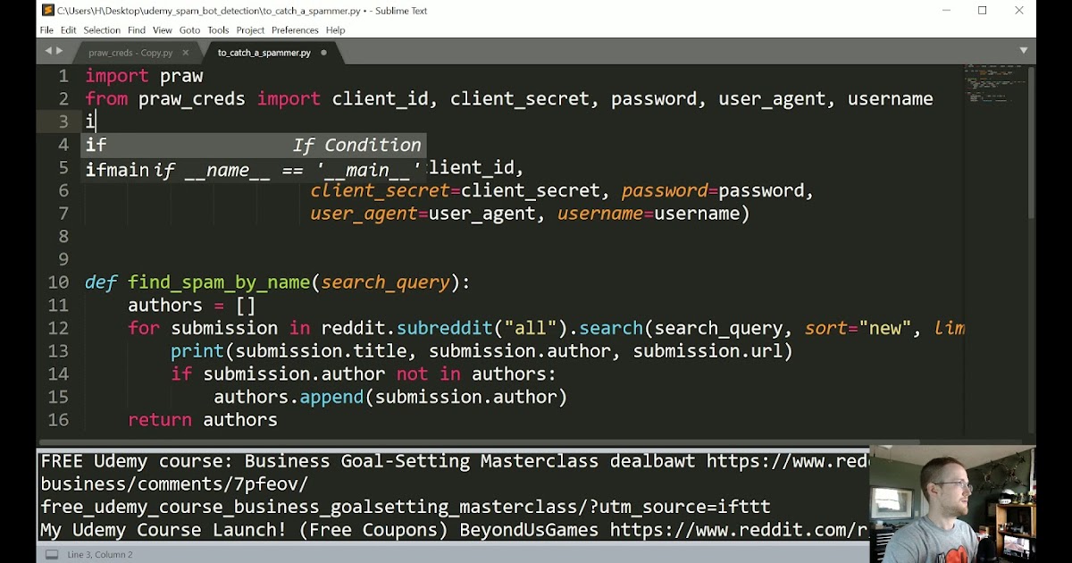
Task: Select the to_catch_a_spammer.py tab
Action: (264, 53)
